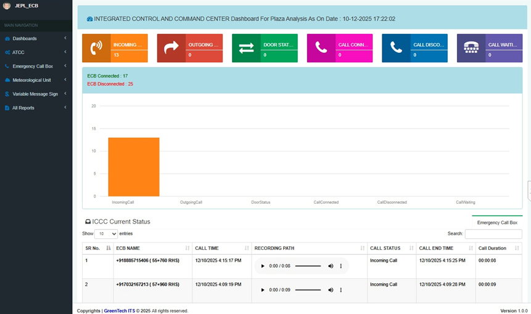
Task: Click the Incoming call phone icon tile
Action: coord(96,48)
